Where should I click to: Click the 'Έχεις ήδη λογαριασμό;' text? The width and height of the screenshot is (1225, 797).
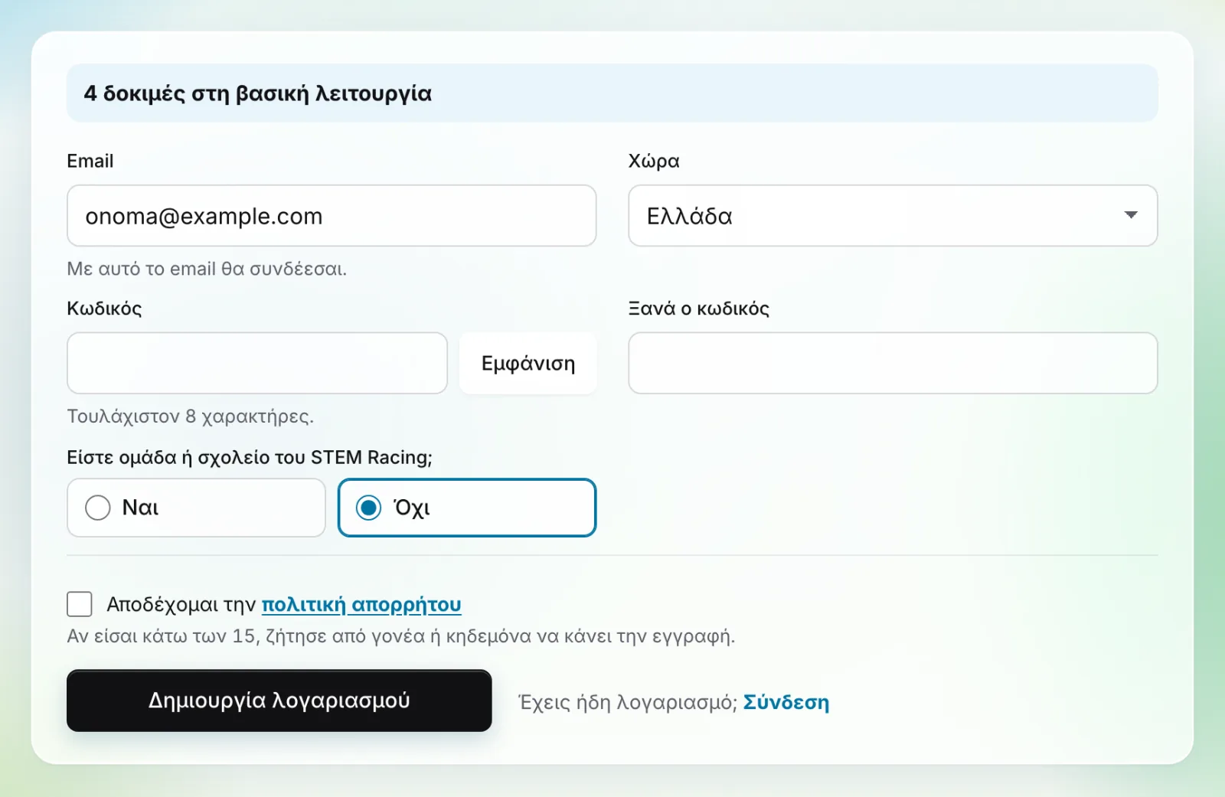click(x=628, y=702)
